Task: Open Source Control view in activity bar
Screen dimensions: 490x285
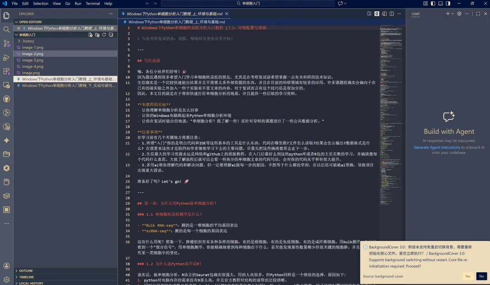Action: pyautogui.click(x=6, y=44)
